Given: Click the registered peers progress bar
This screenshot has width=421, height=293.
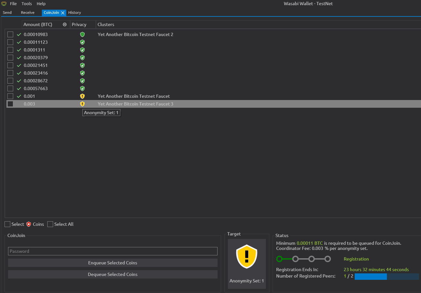Looking at the screenshot, I should click(387, 276).
